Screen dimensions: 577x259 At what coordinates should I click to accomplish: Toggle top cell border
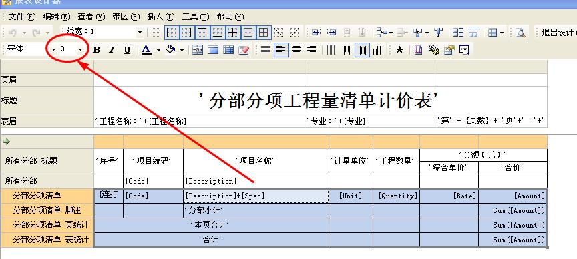coord(202,33)
